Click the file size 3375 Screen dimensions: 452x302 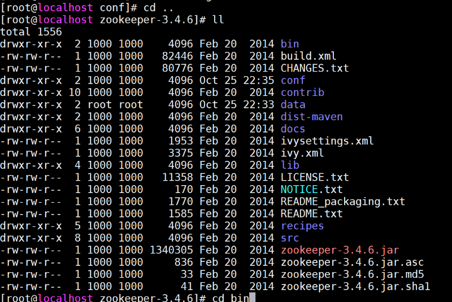point(180,153)
